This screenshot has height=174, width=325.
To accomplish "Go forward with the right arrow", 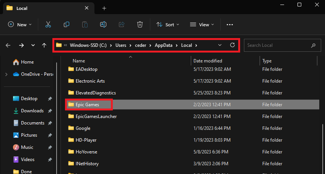I will pyautogui.click(x=21, y=45).
